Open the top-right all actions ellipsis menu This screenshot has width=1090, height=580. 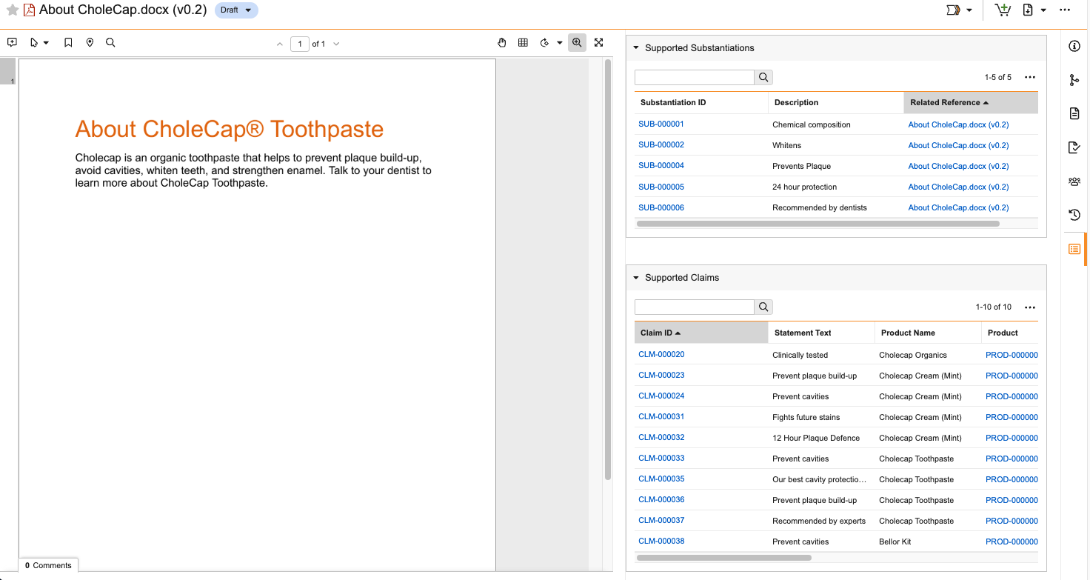click(x=1065, y=10)
